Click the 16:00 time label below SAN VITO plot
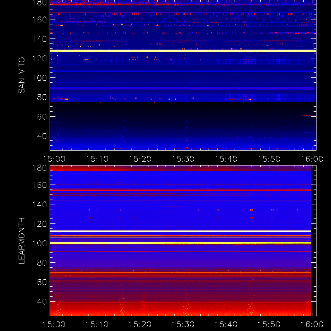The width and height of the screenshot is (331, 331). 312,159
